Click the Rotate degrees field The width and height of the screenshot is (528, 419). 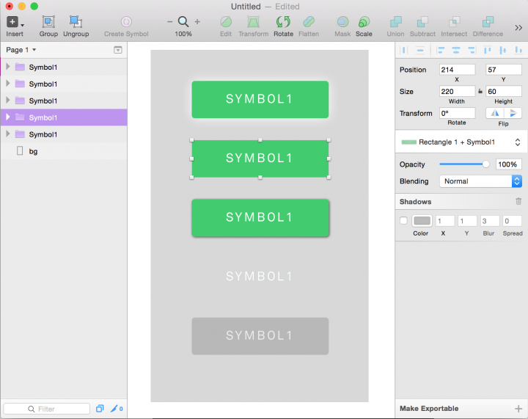(457, 113)
